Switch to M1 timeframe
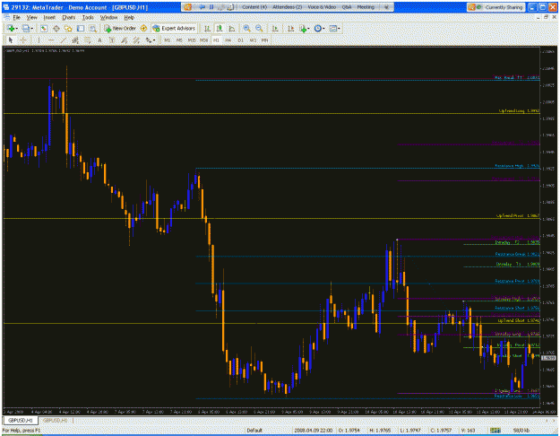Image resolution: width=560 pixels, height=436 pixels. tap(168, 40)
